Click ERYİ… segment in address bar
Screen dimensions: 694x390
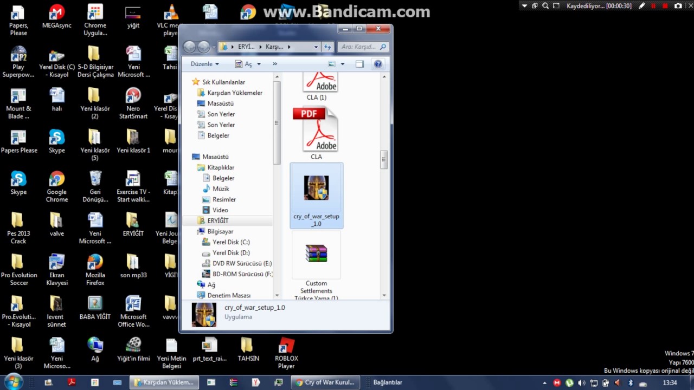[x=246, y=47]
